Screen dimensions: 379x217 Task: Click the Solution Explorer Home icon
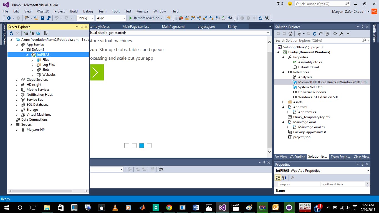point(290,34)
